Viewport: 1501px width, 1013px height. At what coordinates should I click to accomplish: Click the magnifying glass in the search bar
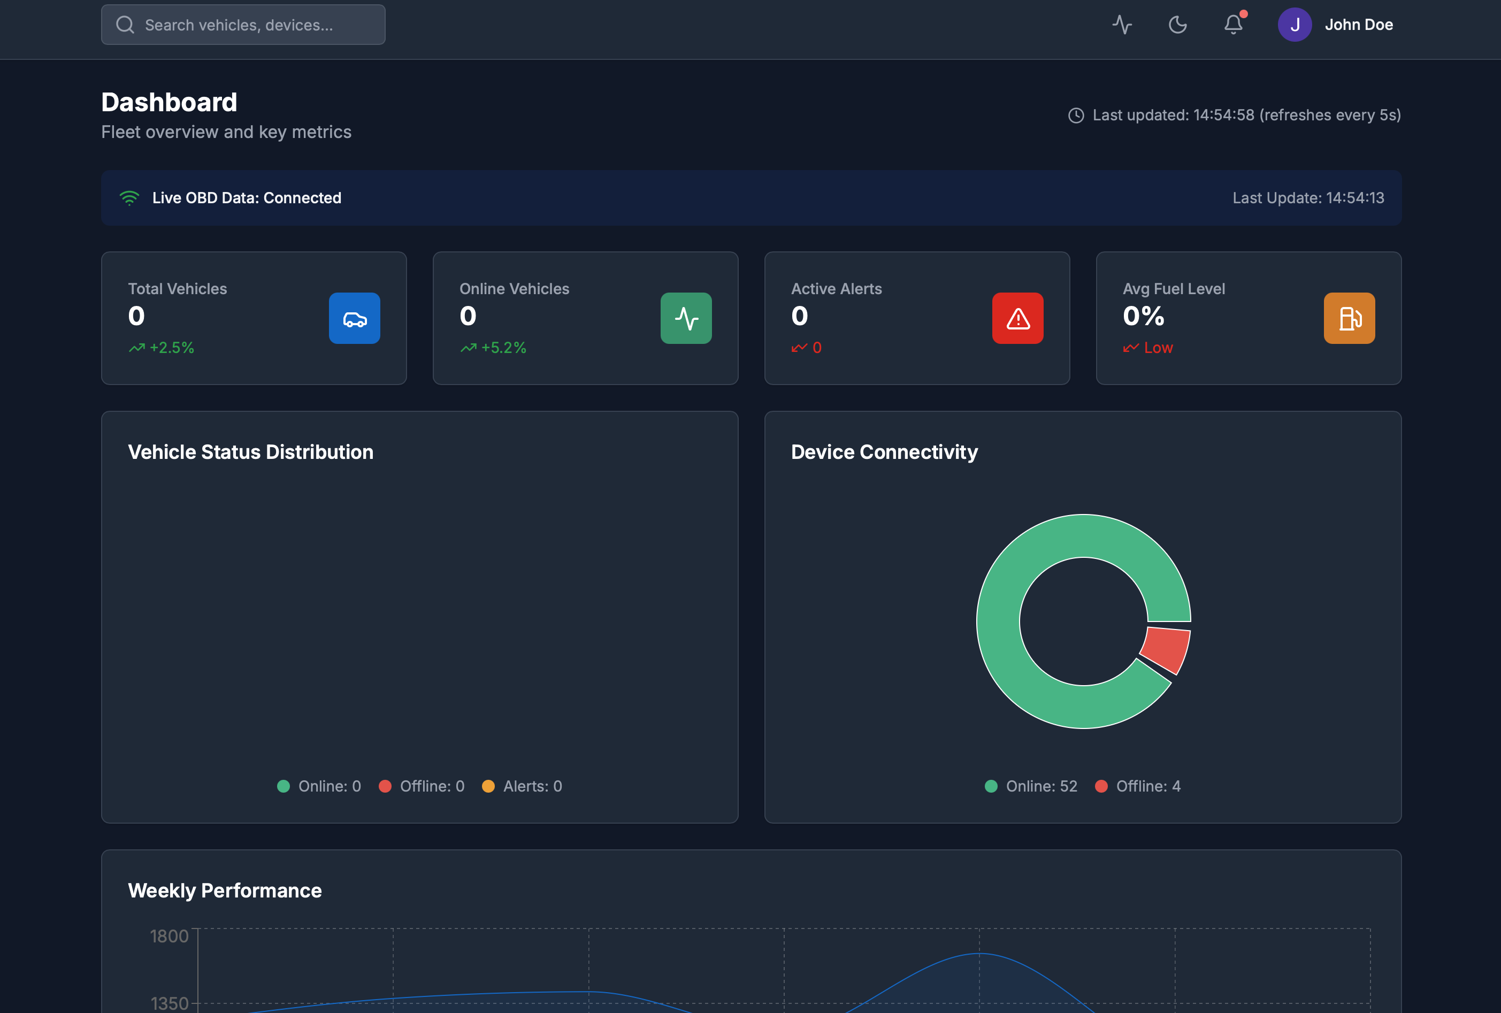click(x=125, y=25)
